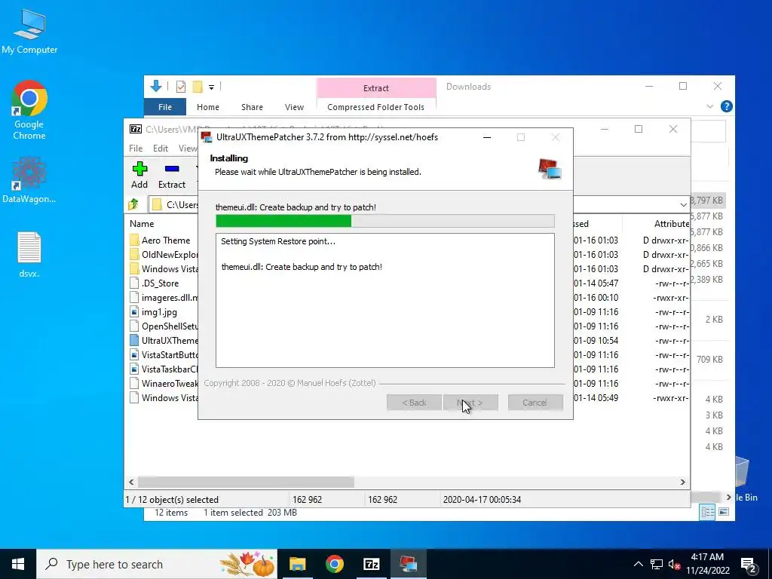Click Explorer new folder quick icon
This screenshot has width=772, height=579.
[x=198, y=87]
